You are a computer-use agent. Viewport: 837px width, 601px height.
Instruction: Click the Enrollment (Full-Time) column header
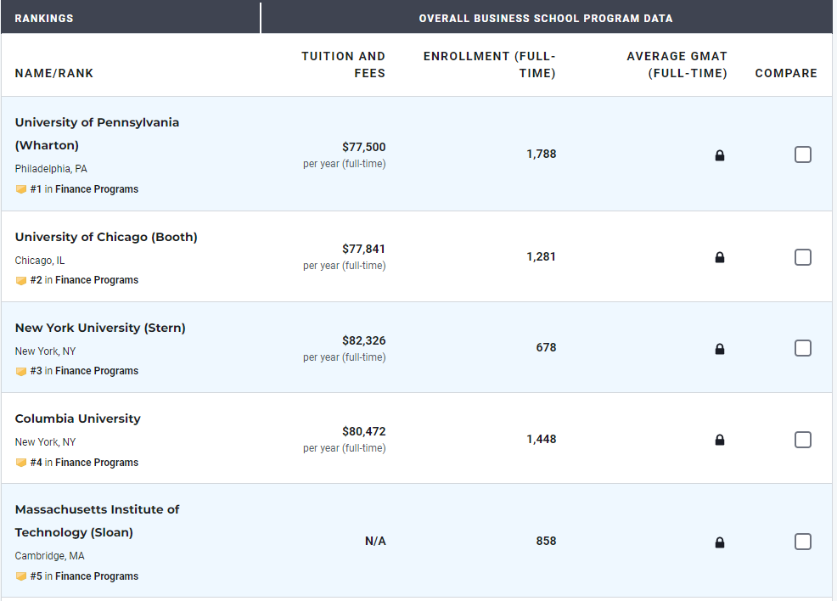point(490,65)
